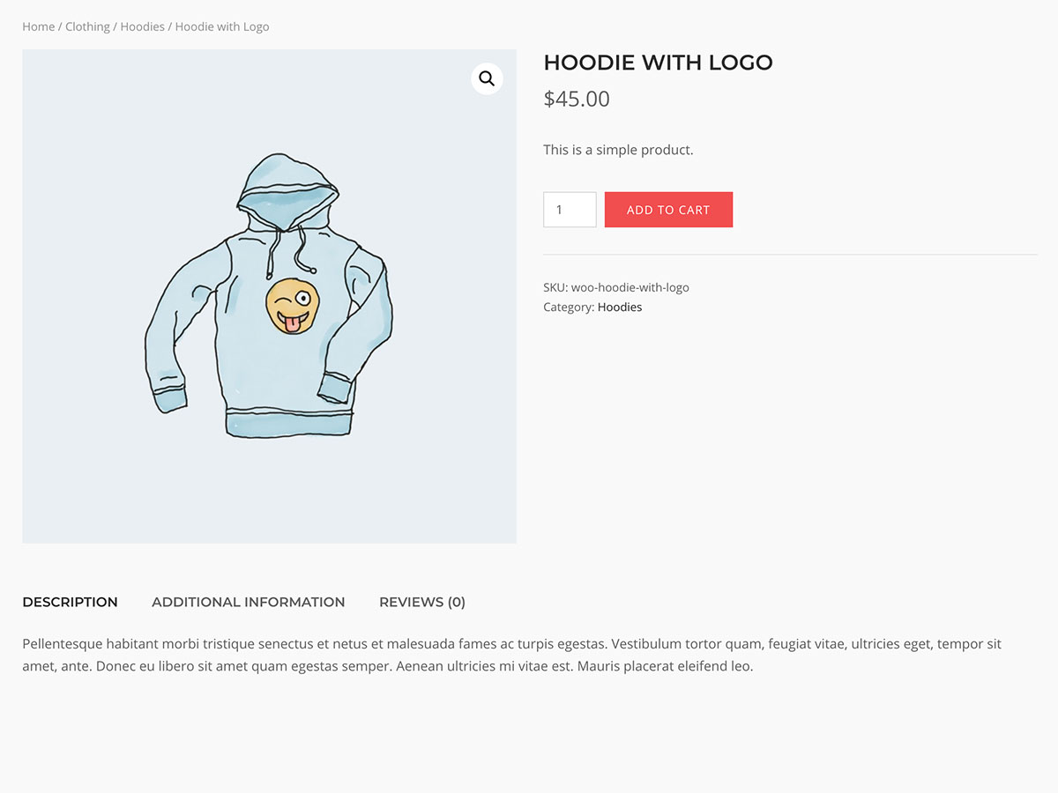
Task: Click the 'Hoodie with Logo' breadcrumb text
Action: tap(222, 26)
